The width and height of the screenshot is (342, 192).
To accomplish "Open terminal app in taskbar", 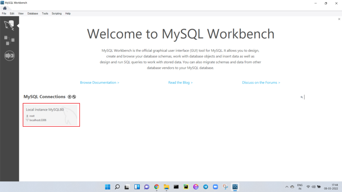I will [176, 187].
